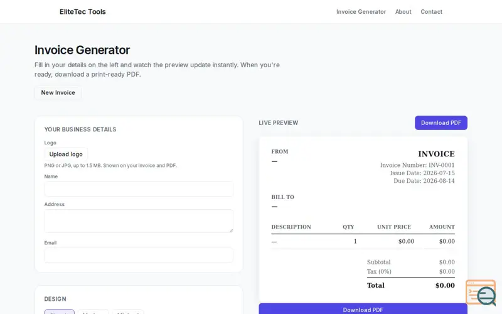Download PDF from the Live Preview header
502x314 pixels.
[441, 122]
